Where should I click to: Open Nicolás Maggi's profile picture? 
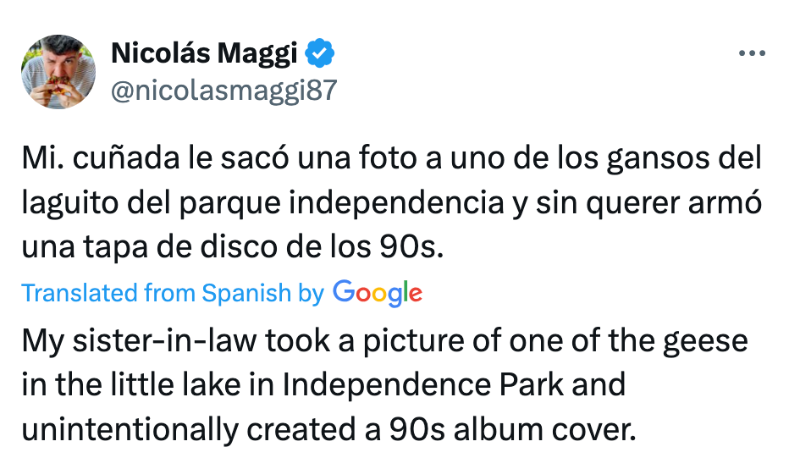pyautogui.click(x=58, y=72)
